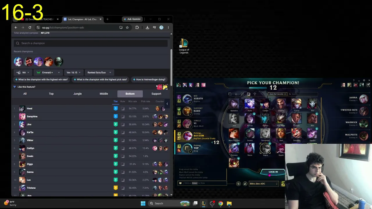Open Windows Start menu
Image resolution: width=372 pixels, height=209 pixels.
143,203
